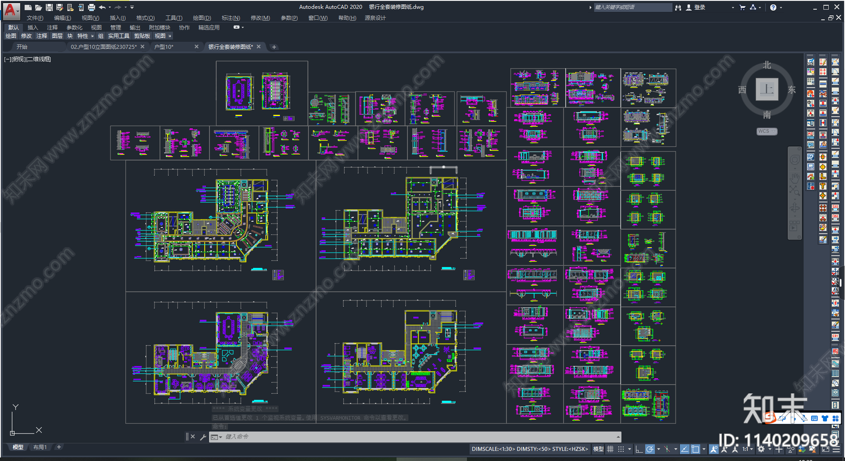Switch to the 户型10* drawing tab
Screen dimensions: 845x461
point(164,47)
